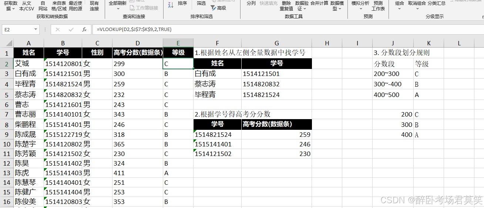The height and width of the screenshot is (208, 484).
Task: Select column A header
Action: click(28, 43)
